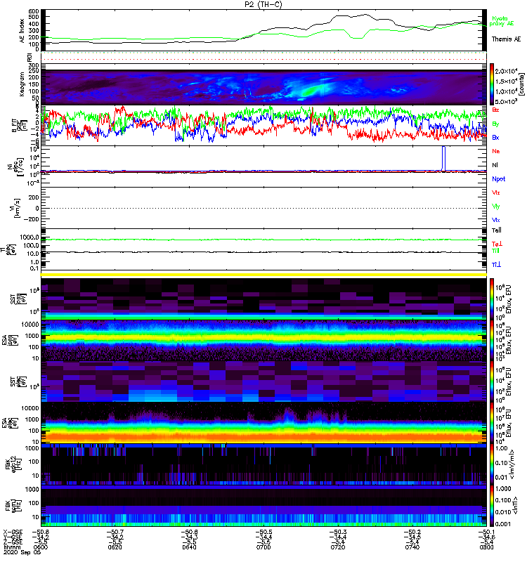Click the 0800 time tick label
The width and height of the screenshot is (527, 562).
pyautogui.click(x=486, y=547)
